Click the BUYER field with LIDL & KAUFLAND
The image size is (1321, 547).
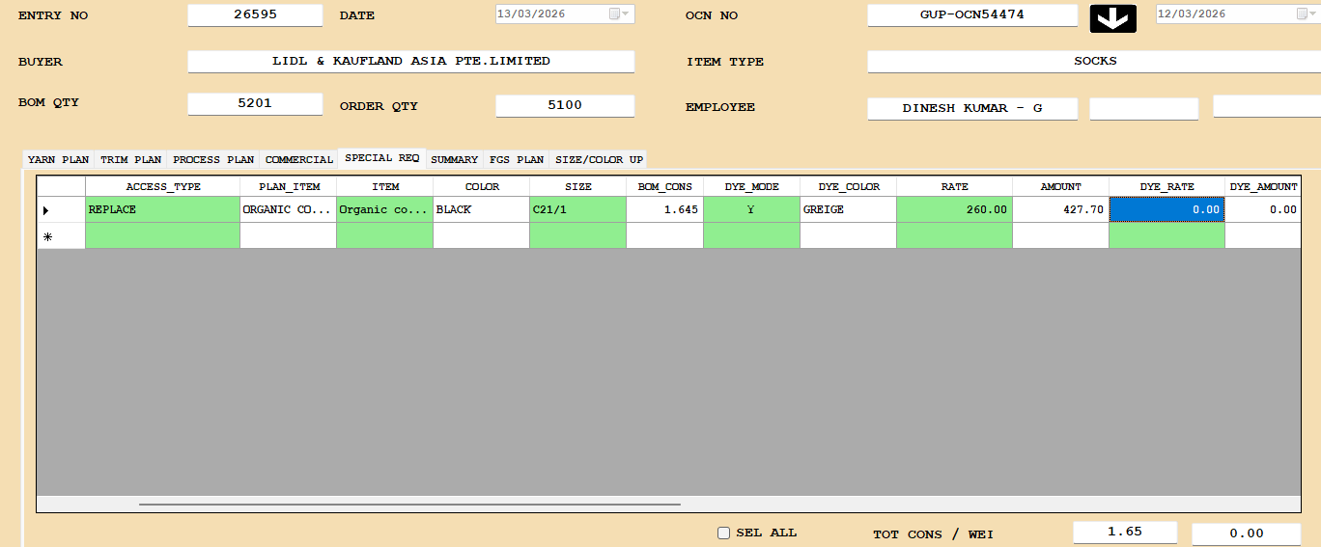coord(410,61)
